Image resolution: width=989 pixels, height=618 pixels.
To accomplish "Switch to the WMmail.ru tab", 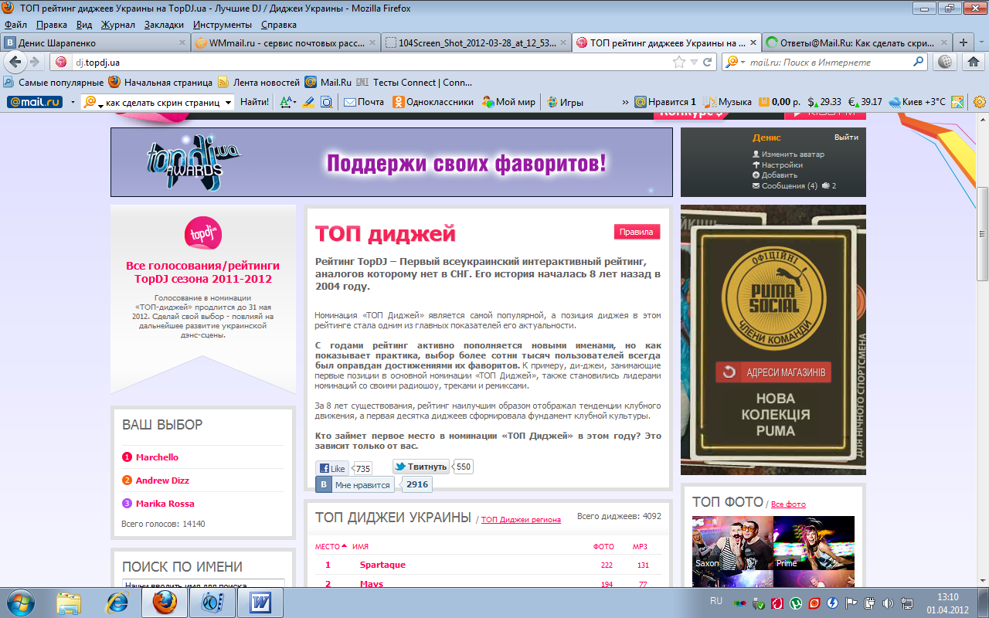I will 286,42.
